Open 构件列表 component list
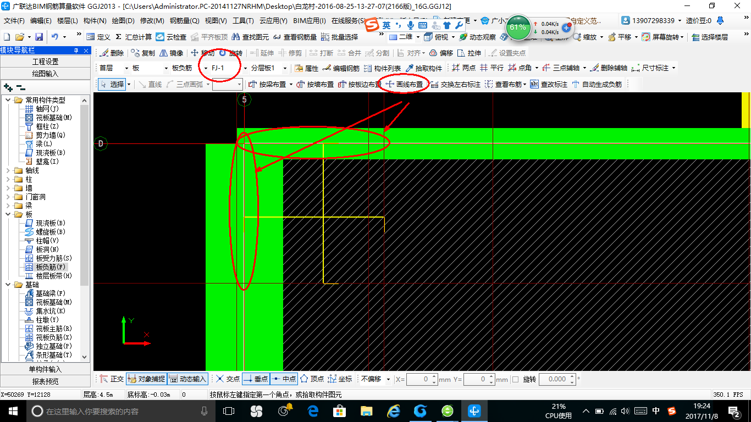 tap(382, 68)
